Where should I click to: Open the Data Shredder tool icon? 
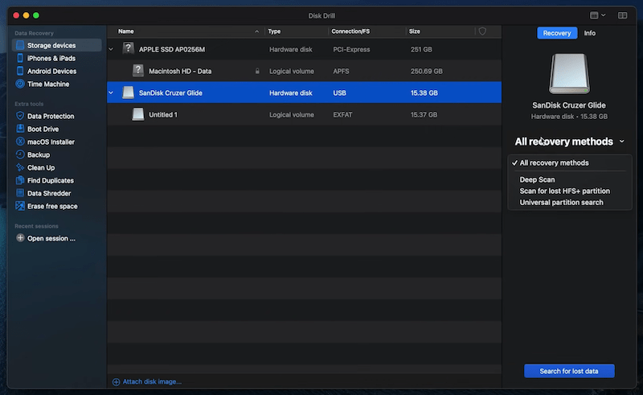[x=20, y=193]
